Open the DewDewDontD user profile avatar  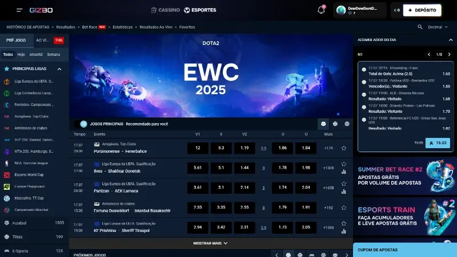click(340, 10)
